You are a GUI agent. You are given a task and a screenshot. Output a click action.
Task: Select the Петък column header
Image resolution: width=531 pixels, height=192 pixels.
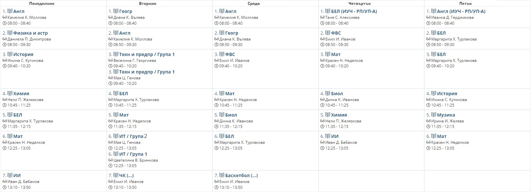[x=465, y=4]
